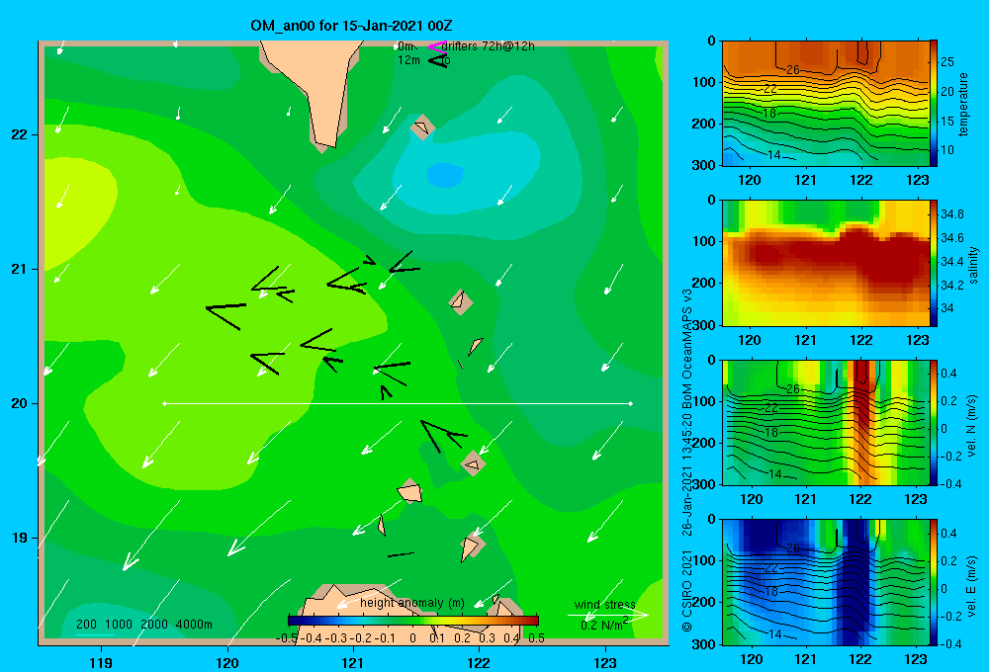Select the "drifters 72h@12h" legend text
The width and height of the screenshot is (989, 672).
pyautogui.click(x=489, y=46)
